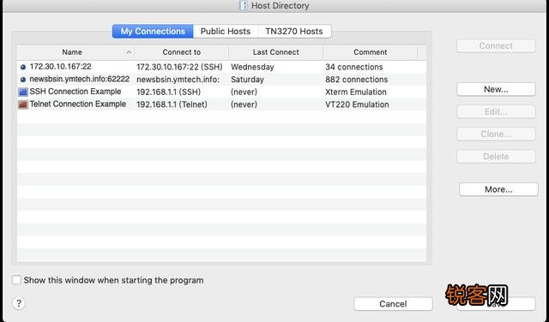Click the VT220 Emulation comment
Viewport: 549px width, 322px height.
[x=357, y=104]
